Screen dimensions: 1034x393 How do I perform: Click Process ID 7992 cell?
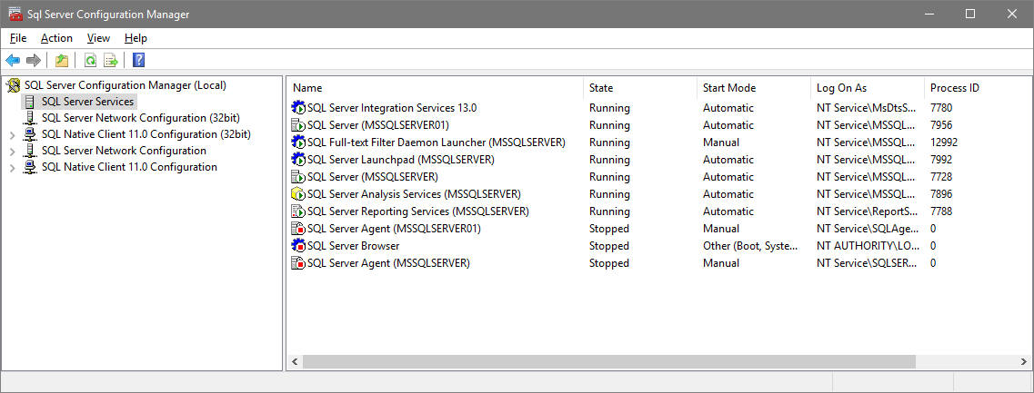(x=941, y=160)
